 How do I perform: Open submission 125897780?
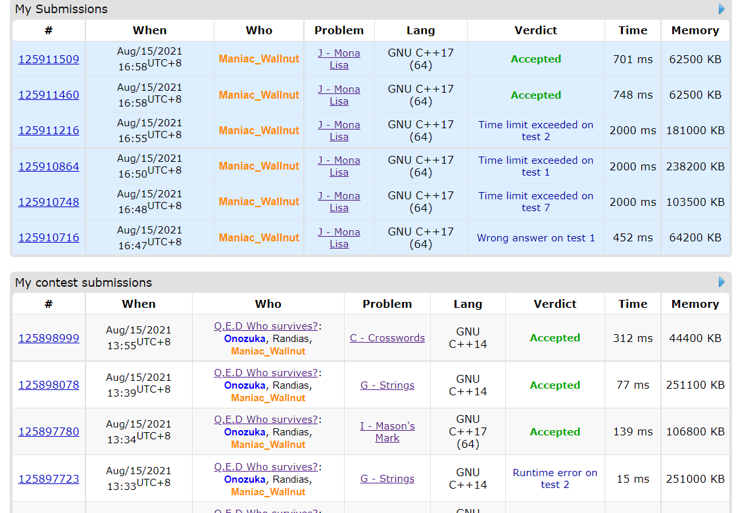(49, 432)
